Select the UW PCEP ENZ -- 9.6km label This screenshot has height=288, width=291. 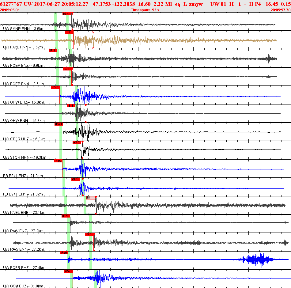pos(23,65)
